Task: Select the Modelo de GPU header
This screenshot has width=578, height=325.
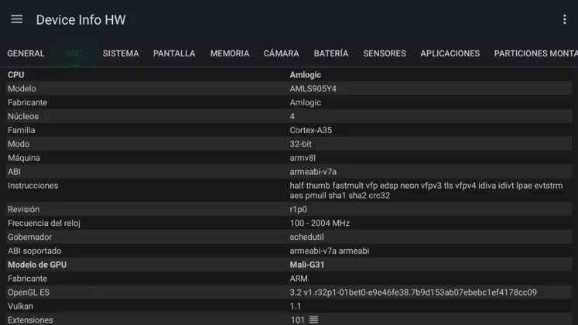Action: (x=37, y=265)
